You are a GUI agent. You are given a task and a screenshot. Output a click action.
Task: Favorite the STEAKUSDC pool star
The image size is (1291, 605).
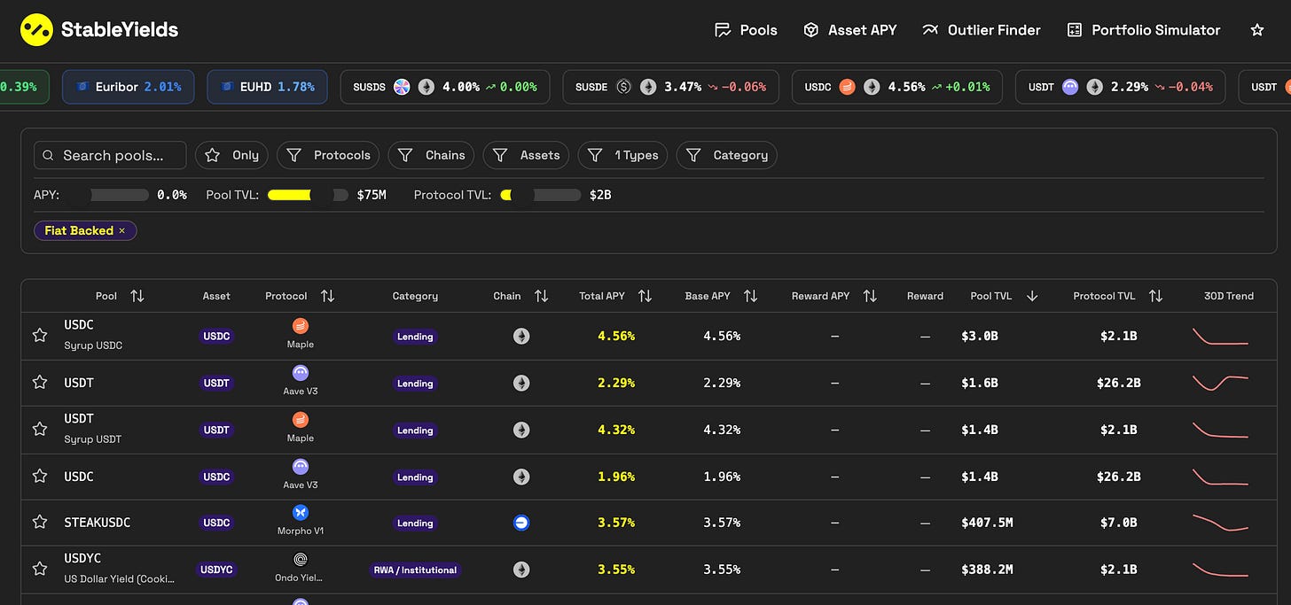39,523
